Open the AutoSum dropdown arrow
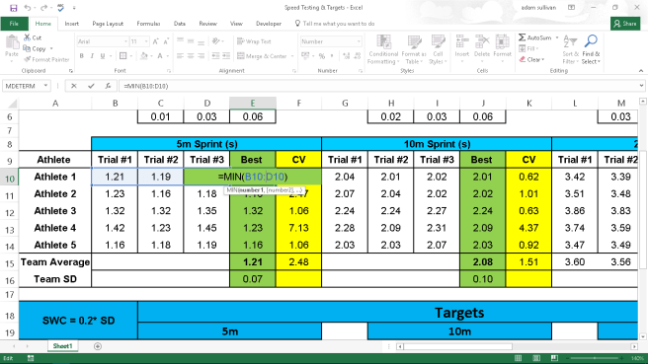Screen dimensions: 648x364 557,37
